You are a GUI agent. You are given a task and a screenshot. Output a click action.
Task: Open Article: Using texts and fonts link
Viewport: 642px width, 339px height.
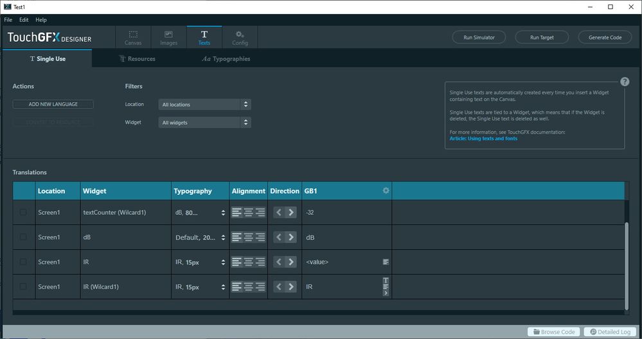point(483,138)
